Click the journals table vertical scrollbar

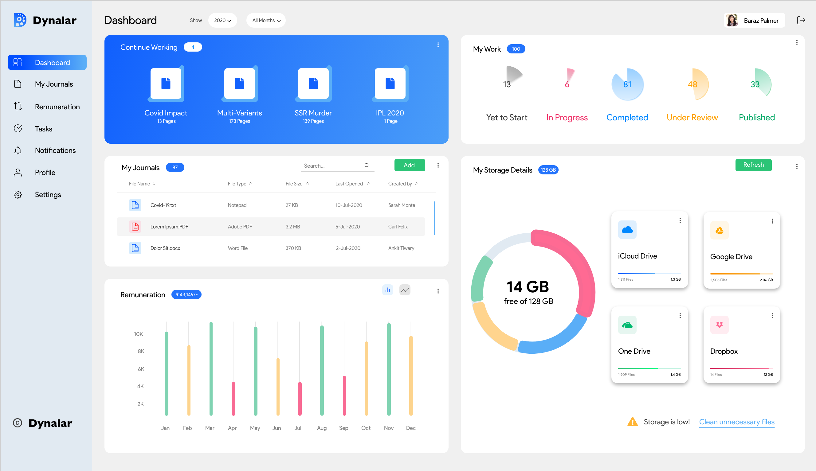[434, 218]
